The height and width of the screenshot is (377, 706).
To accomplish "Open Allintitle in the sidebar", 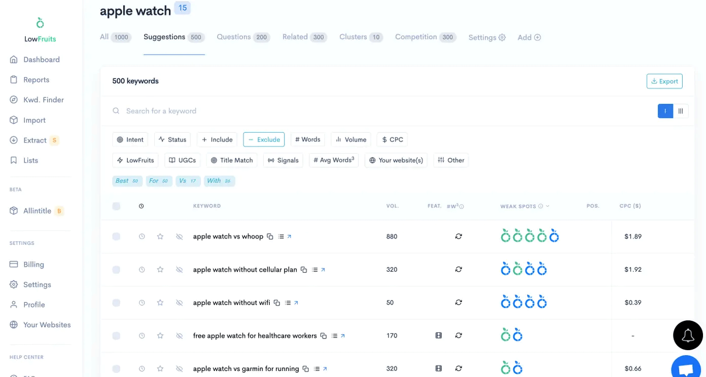I will (37, 211).
